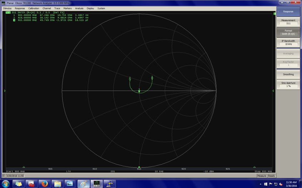
Task: Click the Windows Start button
Action: pyautogui.click(x=5, y=184)
